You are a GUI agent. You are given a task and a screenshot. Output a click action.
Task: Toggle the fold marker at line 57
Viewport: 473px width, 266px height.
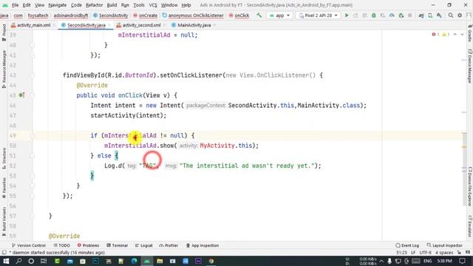coord(33,216)
